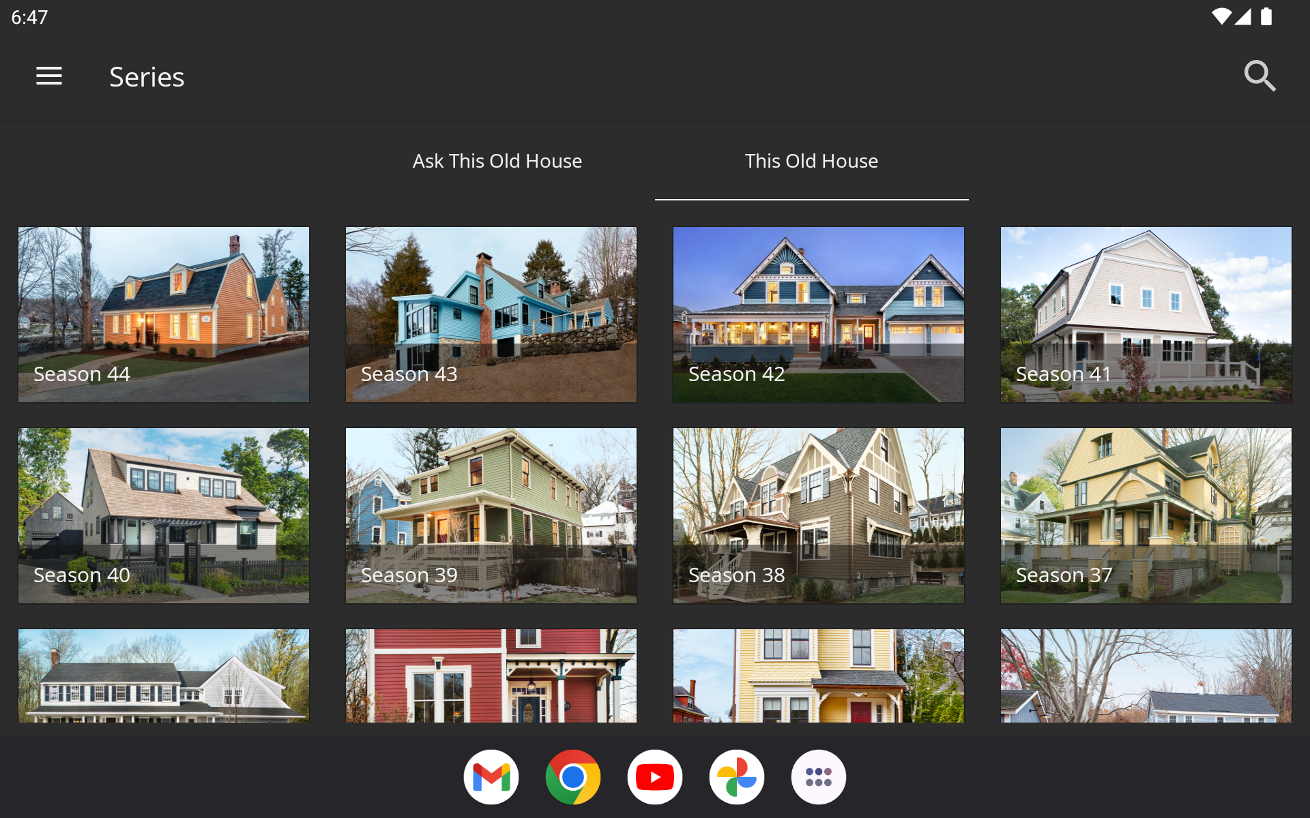Open Google Photos from the dock
Viewport: 1310px width, 818px height.
[x=737, y=777]
